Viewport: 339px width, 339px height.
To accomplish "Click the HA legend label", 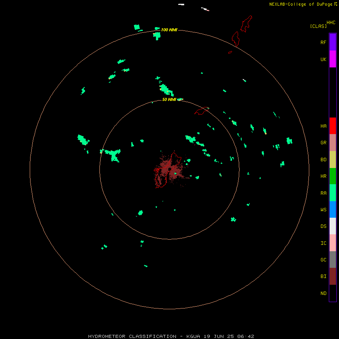I will pos(323,126).
